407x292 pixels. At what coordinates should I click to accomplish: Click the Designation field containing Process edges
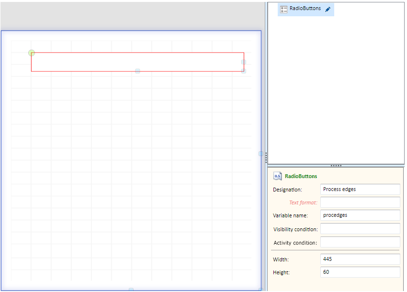click(360, 189)
